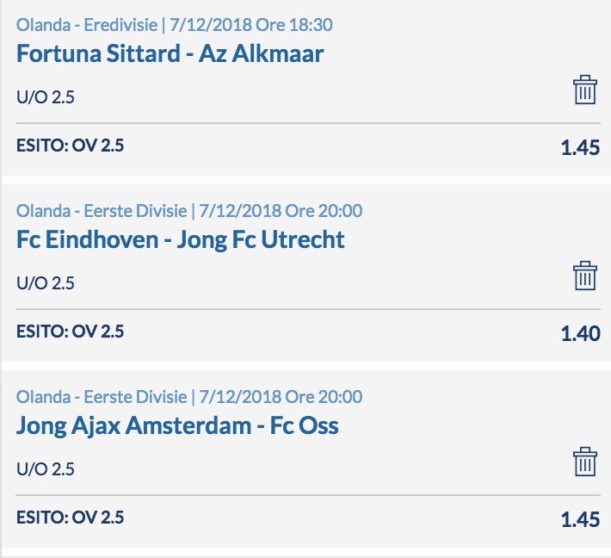Delete the Fortuna Sittard - Az Alkmaar bet

(x=585, y=90)
